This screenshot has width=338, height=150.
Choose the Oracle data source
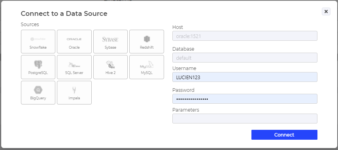74,42
